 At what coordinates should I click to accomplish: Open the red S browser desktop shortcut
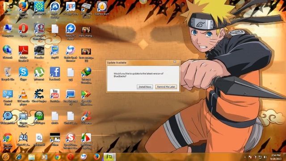click(x=71, y=141)
